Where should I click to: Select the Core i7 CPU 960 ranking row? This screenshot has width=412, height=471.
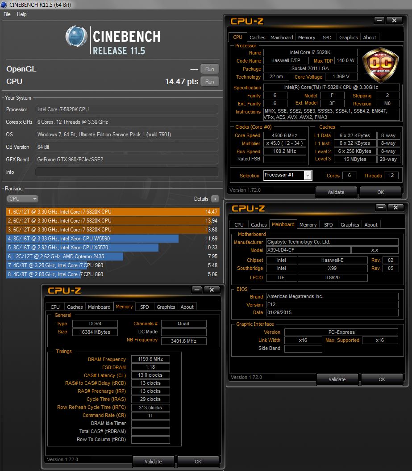113,265
